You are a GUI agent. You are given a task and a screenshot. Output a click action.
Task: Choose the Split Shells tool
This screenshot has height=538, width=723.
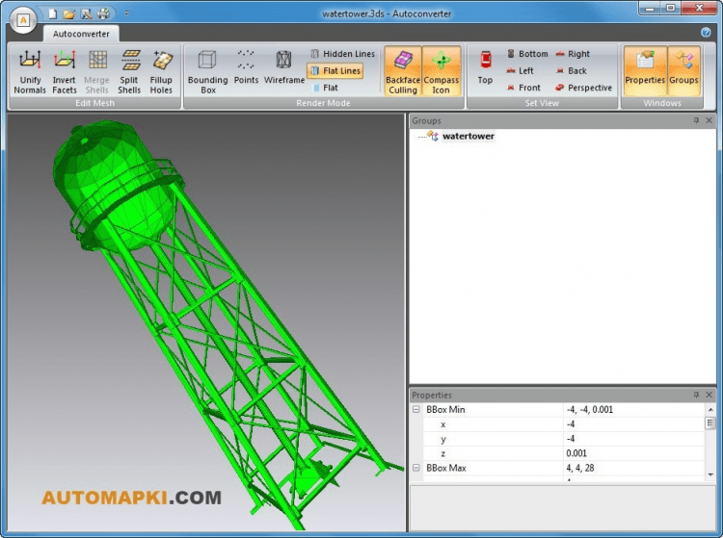pos(129,71)
